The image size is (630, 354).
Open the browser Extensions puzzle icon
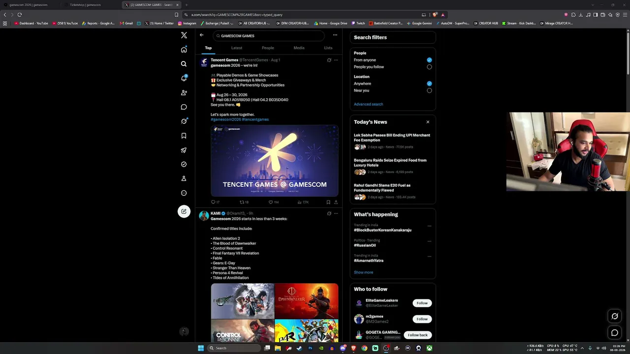(x=573, y=15)
